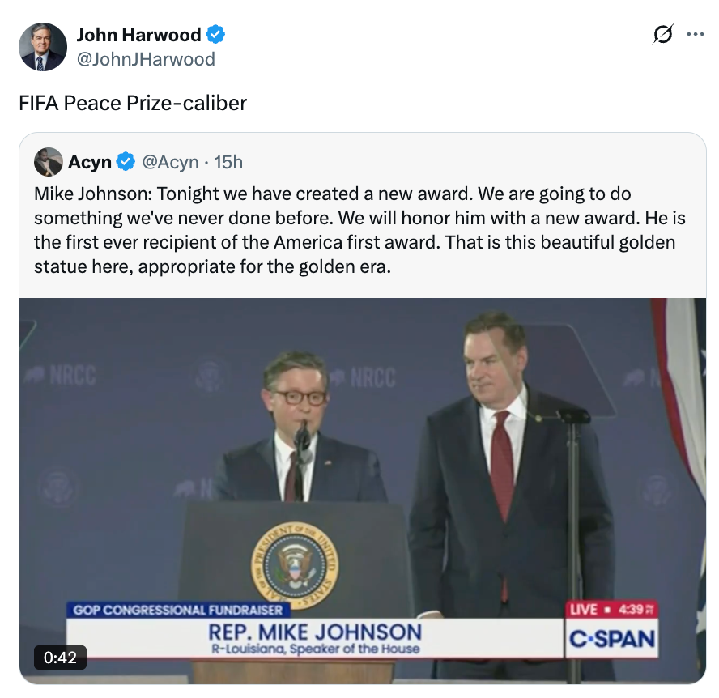Click the "REP. MIKE JOHNSON" caption banner

click(314, 632)
